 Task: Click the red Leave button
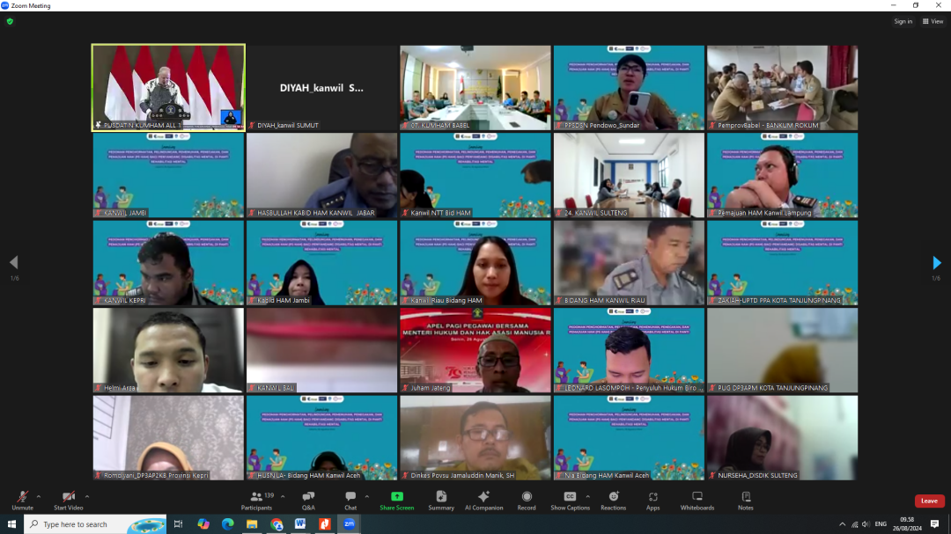929,501
